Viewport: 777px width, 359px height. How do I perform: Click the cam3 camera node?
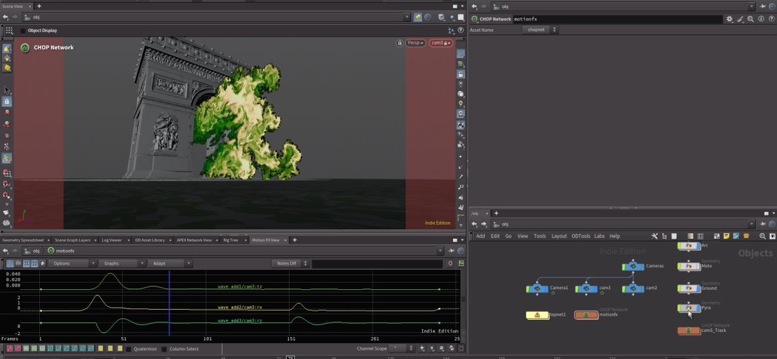click(586, 289)
